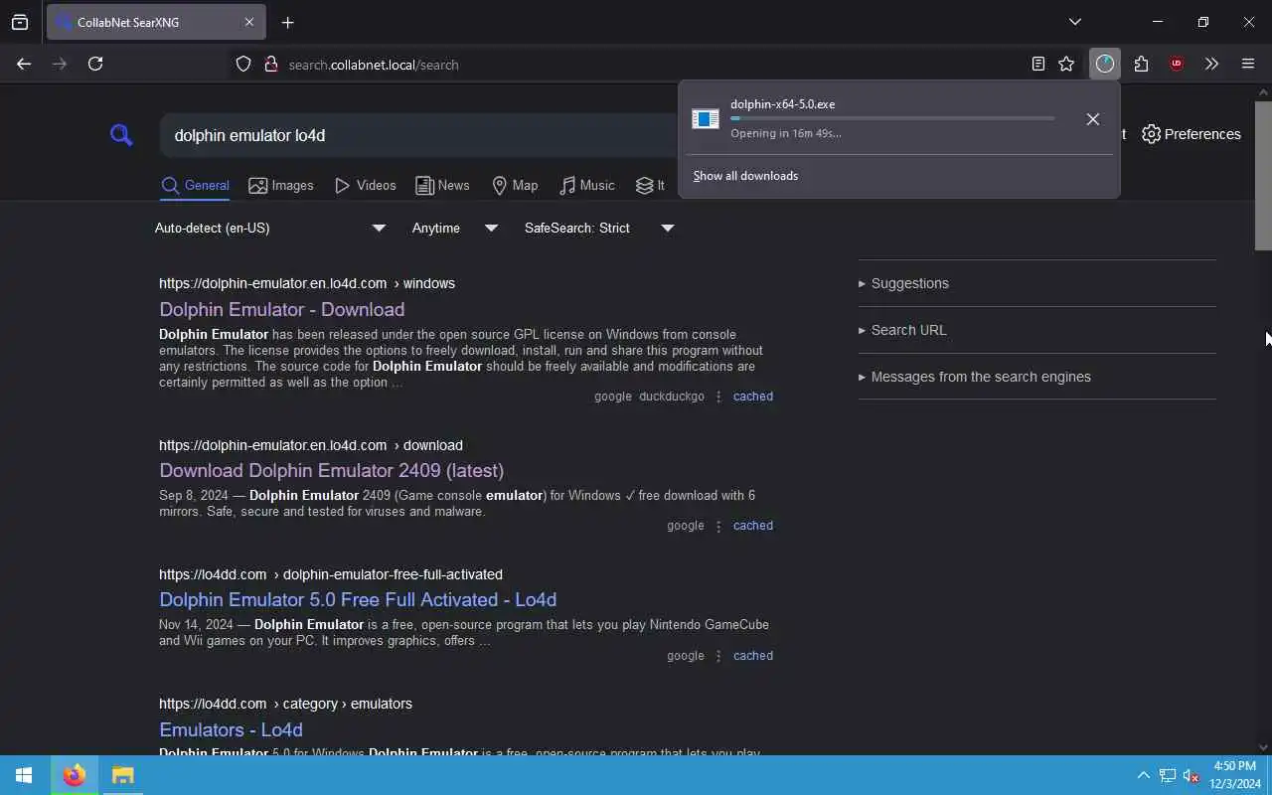Switch to the News tab
Viewport: 1272px width, 795px height.
442,186
